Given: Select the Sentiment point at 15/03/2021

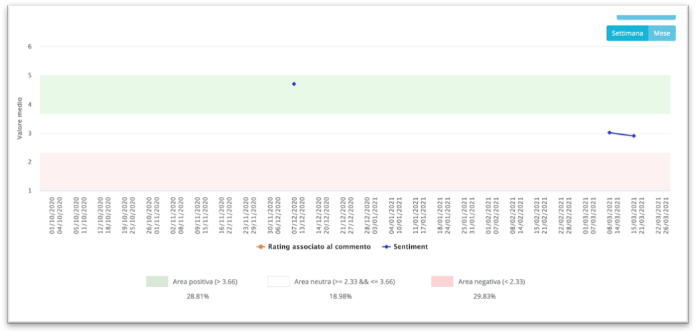Looking at the screenshot, I should coord(634,135).
